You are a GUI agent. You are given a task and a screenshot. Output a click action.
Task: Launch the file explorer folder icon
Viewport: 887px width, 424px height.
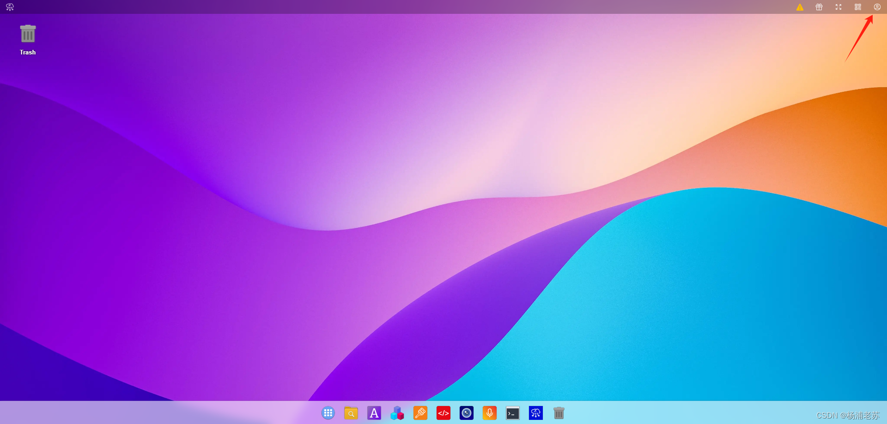point(351,413)
